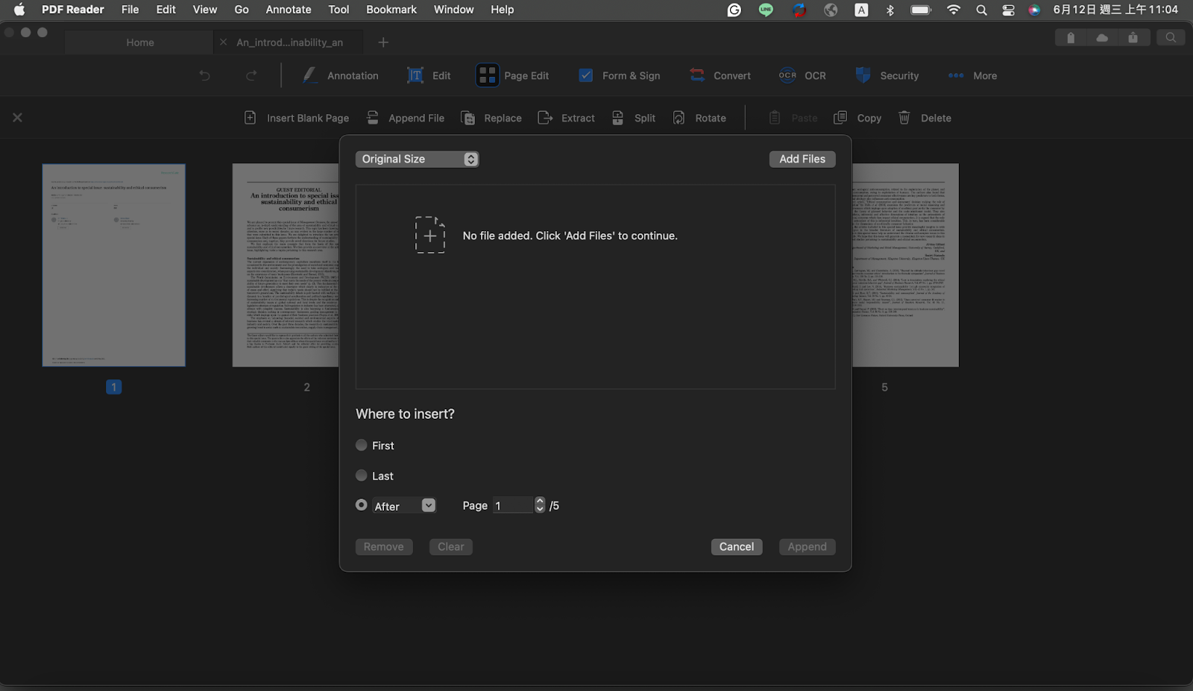The image size is (1193, 691).
Task: Open macOS Control Center icon
Action: pos(1008,10)
